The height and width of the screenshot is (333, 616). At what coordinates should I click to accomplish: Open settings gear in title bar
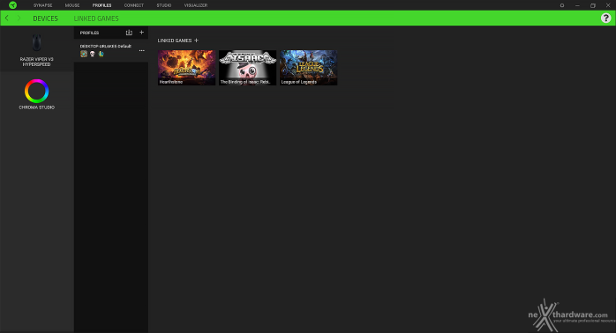(562, 5)
